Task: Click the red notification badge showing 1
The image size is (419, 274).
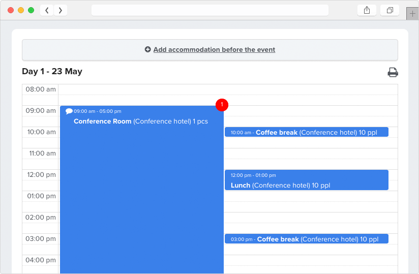Action: tap(222, 105)
